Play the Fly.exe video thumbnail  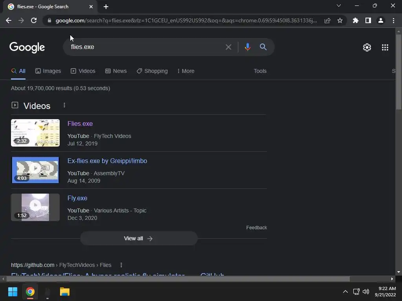coord(35,207)
